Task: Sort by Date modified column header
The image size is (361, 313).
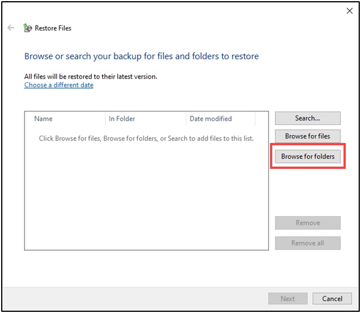Action: coord(220,119)
